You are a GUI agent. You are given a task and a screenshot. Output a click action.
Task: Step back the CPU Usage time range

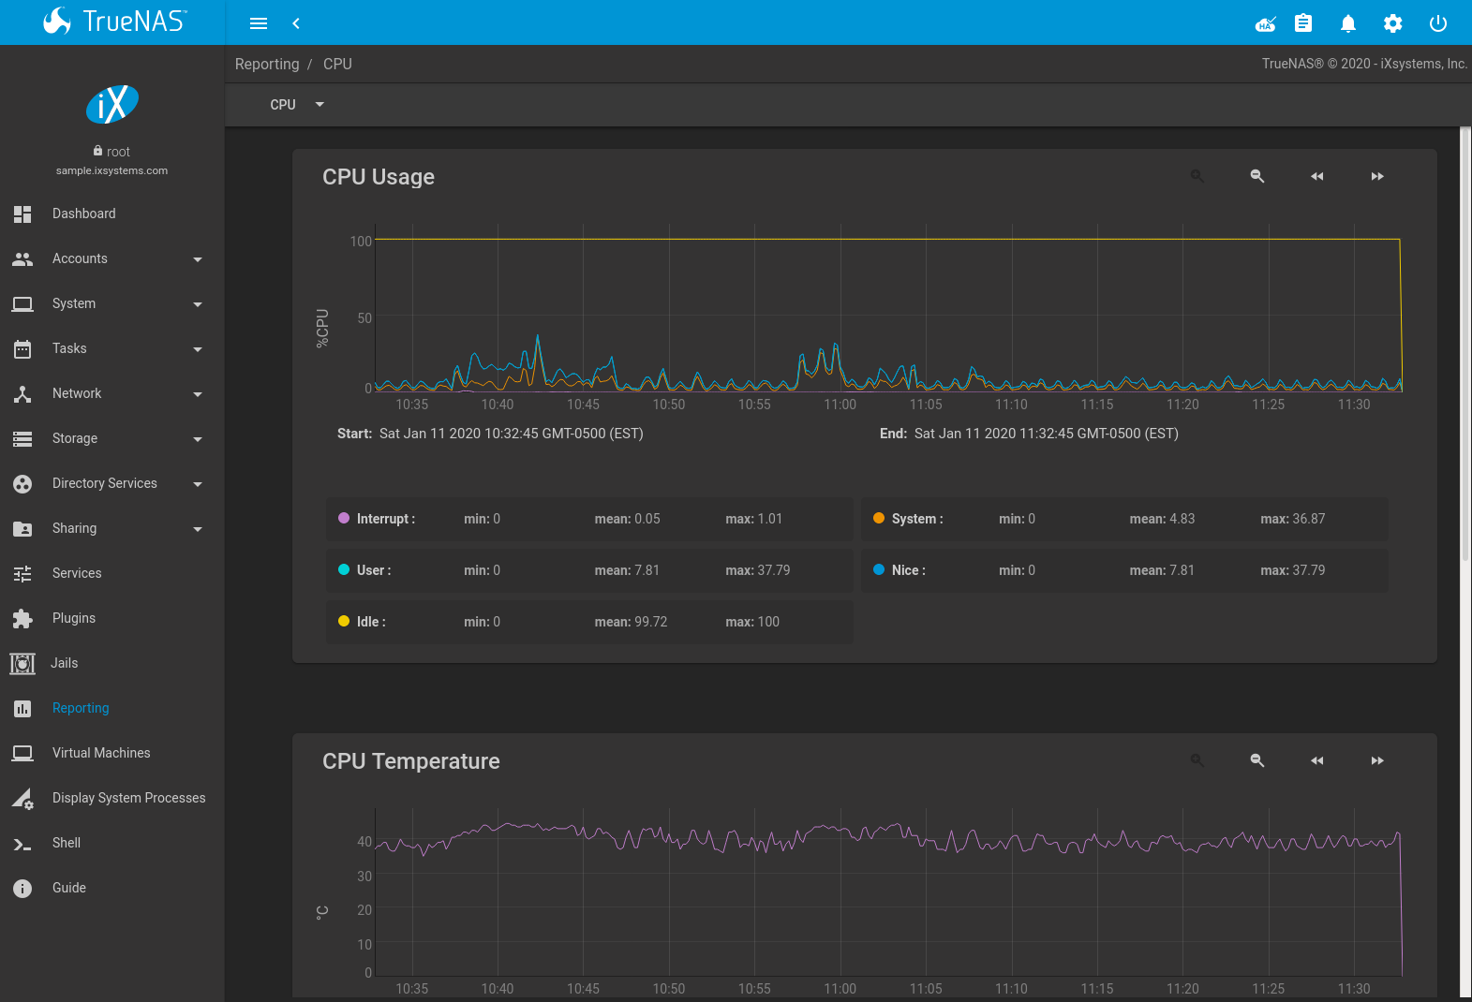(x=1317, y=176)
